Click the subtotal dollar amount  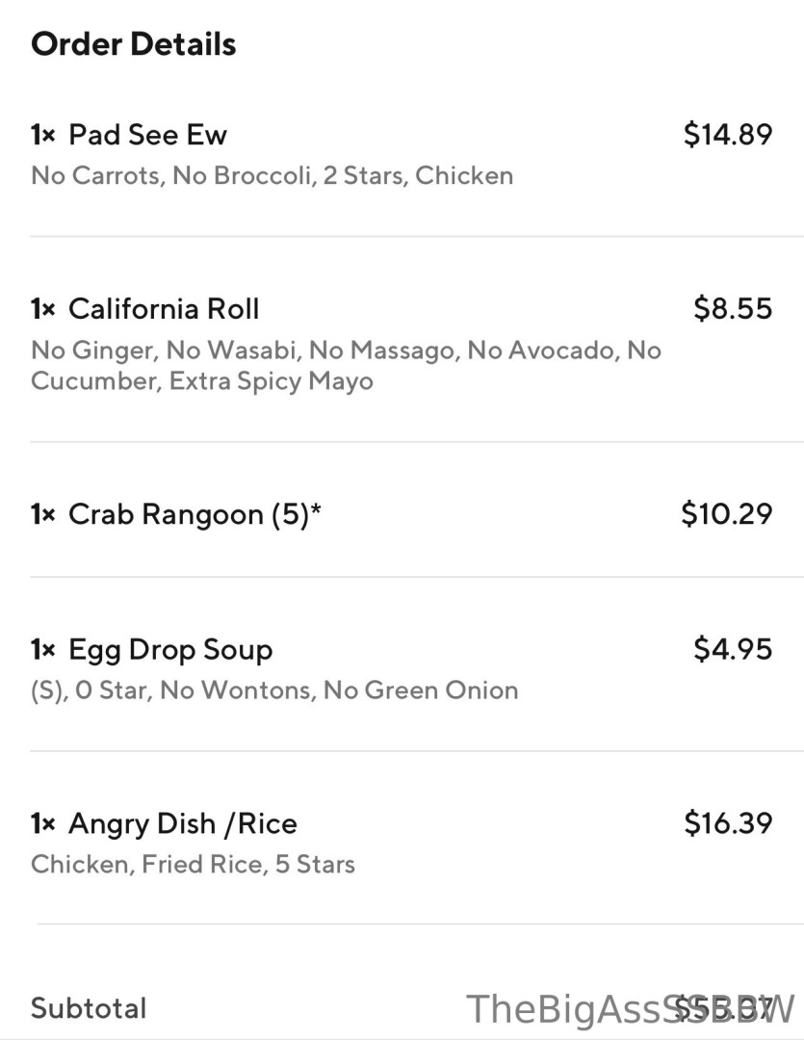(x=724, y=1008)
